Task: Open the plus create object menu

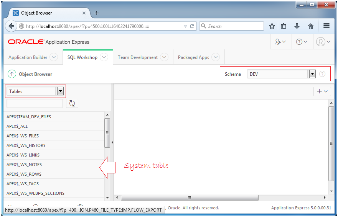Action: (x=322, y=91)
